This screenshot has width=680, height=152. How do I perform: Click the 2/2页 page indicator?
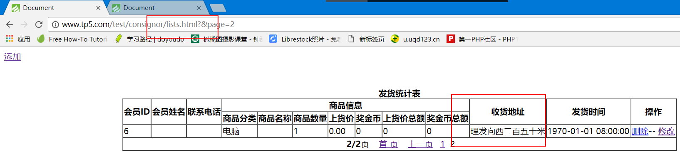[x=357, y=144]
